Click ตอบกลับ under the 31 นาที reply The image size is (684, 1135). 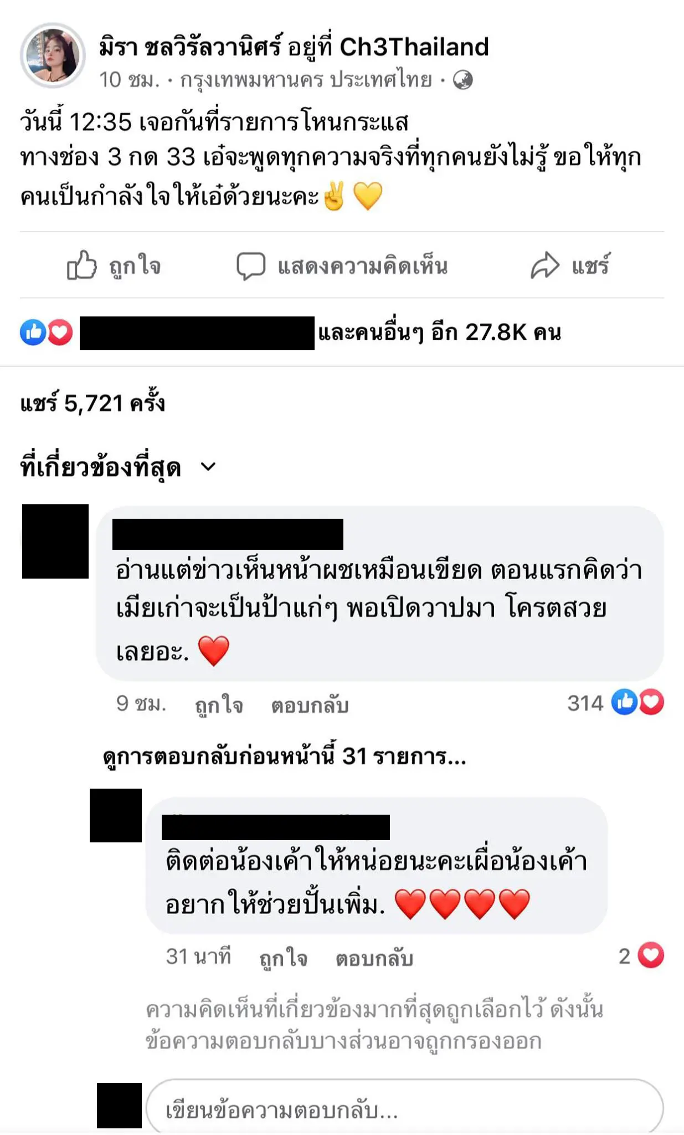[x=374, y=958]
